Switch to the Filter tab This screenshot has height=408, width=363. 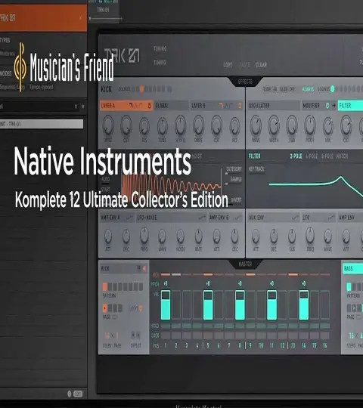click(350, 105)
